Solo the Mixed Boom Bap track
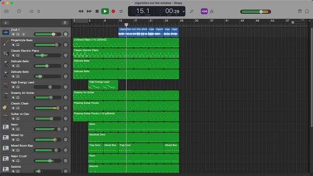The width and height of the screenshot is (313, 176). (x=18, y=150)
